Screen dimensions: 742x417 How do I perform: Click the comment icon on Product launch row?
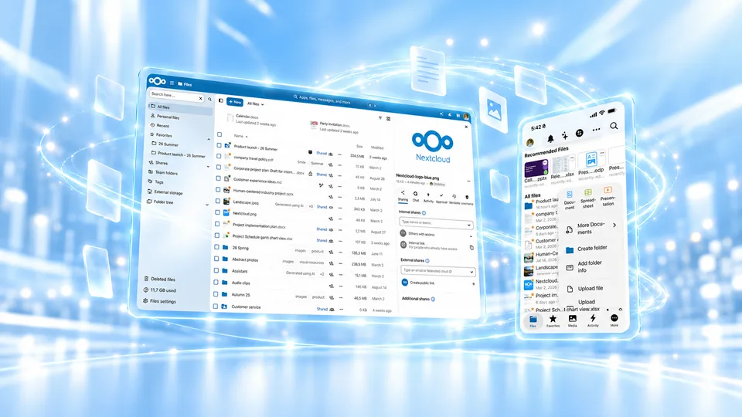point(311,152)
